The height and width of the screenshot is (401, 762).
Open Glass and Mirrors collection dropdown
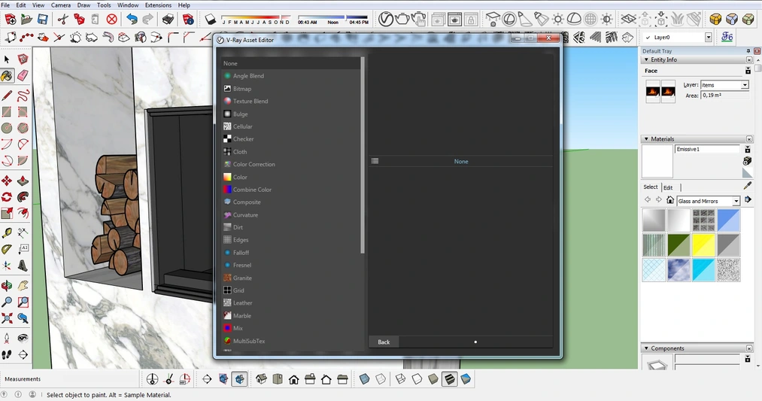pyautogui.click(x=736, y=201)
